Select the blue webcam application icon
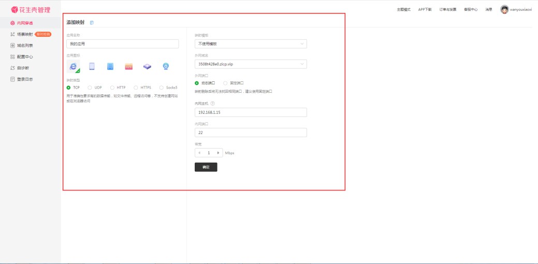 166,66
